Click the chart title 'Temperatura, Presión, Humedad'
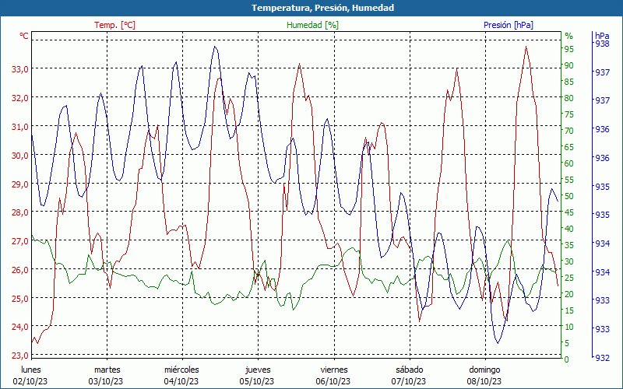Image resolution: width=623 pixels, height=389 pixels. click(322, 8)
